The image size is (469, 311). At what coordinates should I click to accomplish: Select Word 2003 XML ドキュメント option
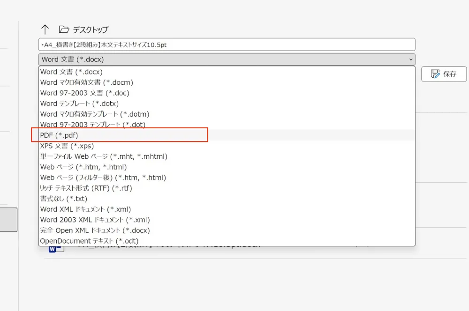(95, 220)
